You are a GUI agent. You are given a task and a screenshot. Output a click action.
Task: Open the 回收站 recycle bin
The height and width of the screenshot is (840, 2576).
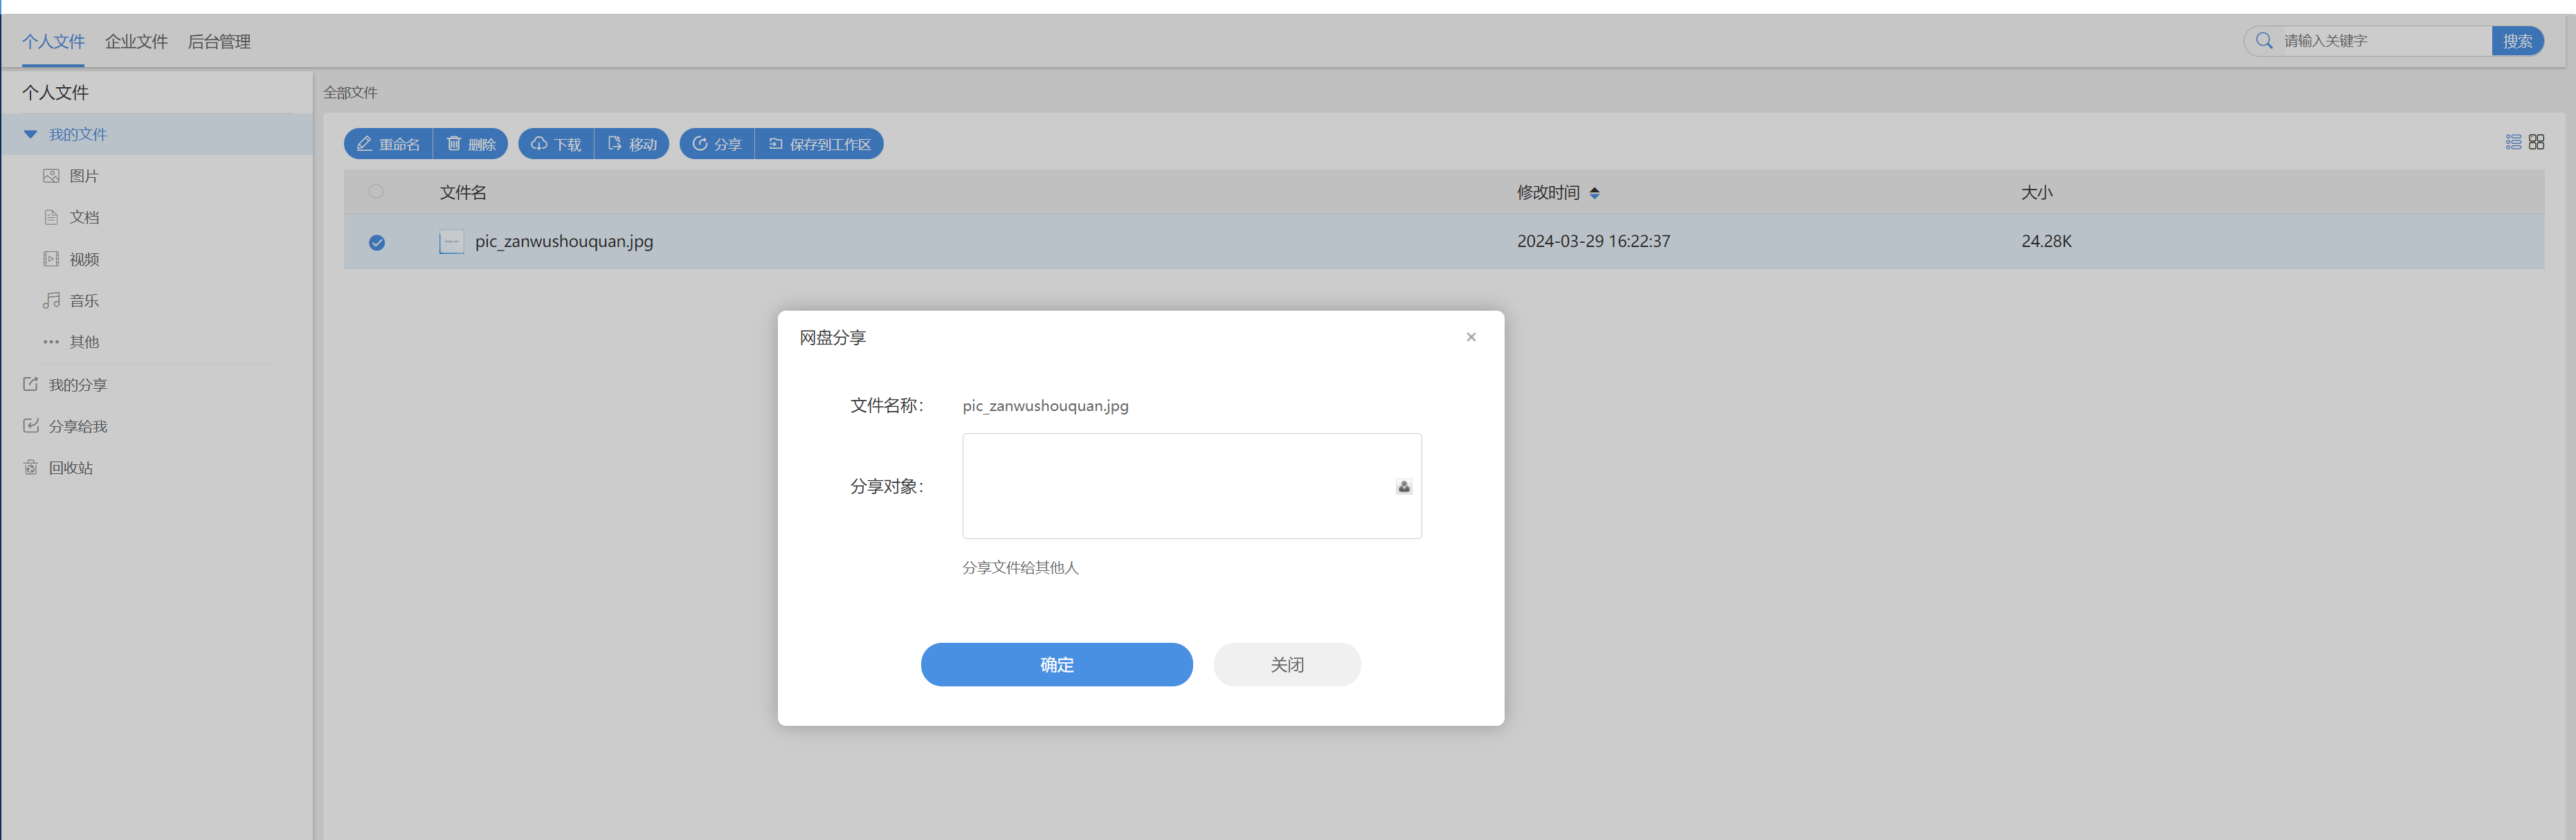(70, 468)
